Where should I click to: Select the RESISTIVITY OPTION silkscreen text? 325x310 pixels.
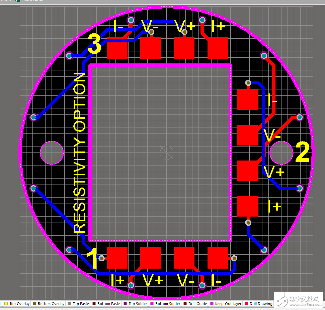click(x=79, y=153)
